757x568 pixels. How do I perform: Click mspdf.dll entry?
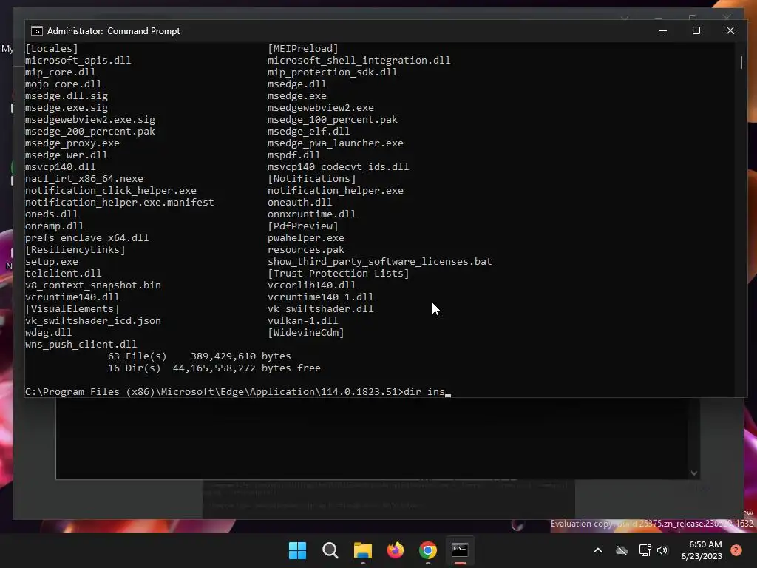[294, 155]
